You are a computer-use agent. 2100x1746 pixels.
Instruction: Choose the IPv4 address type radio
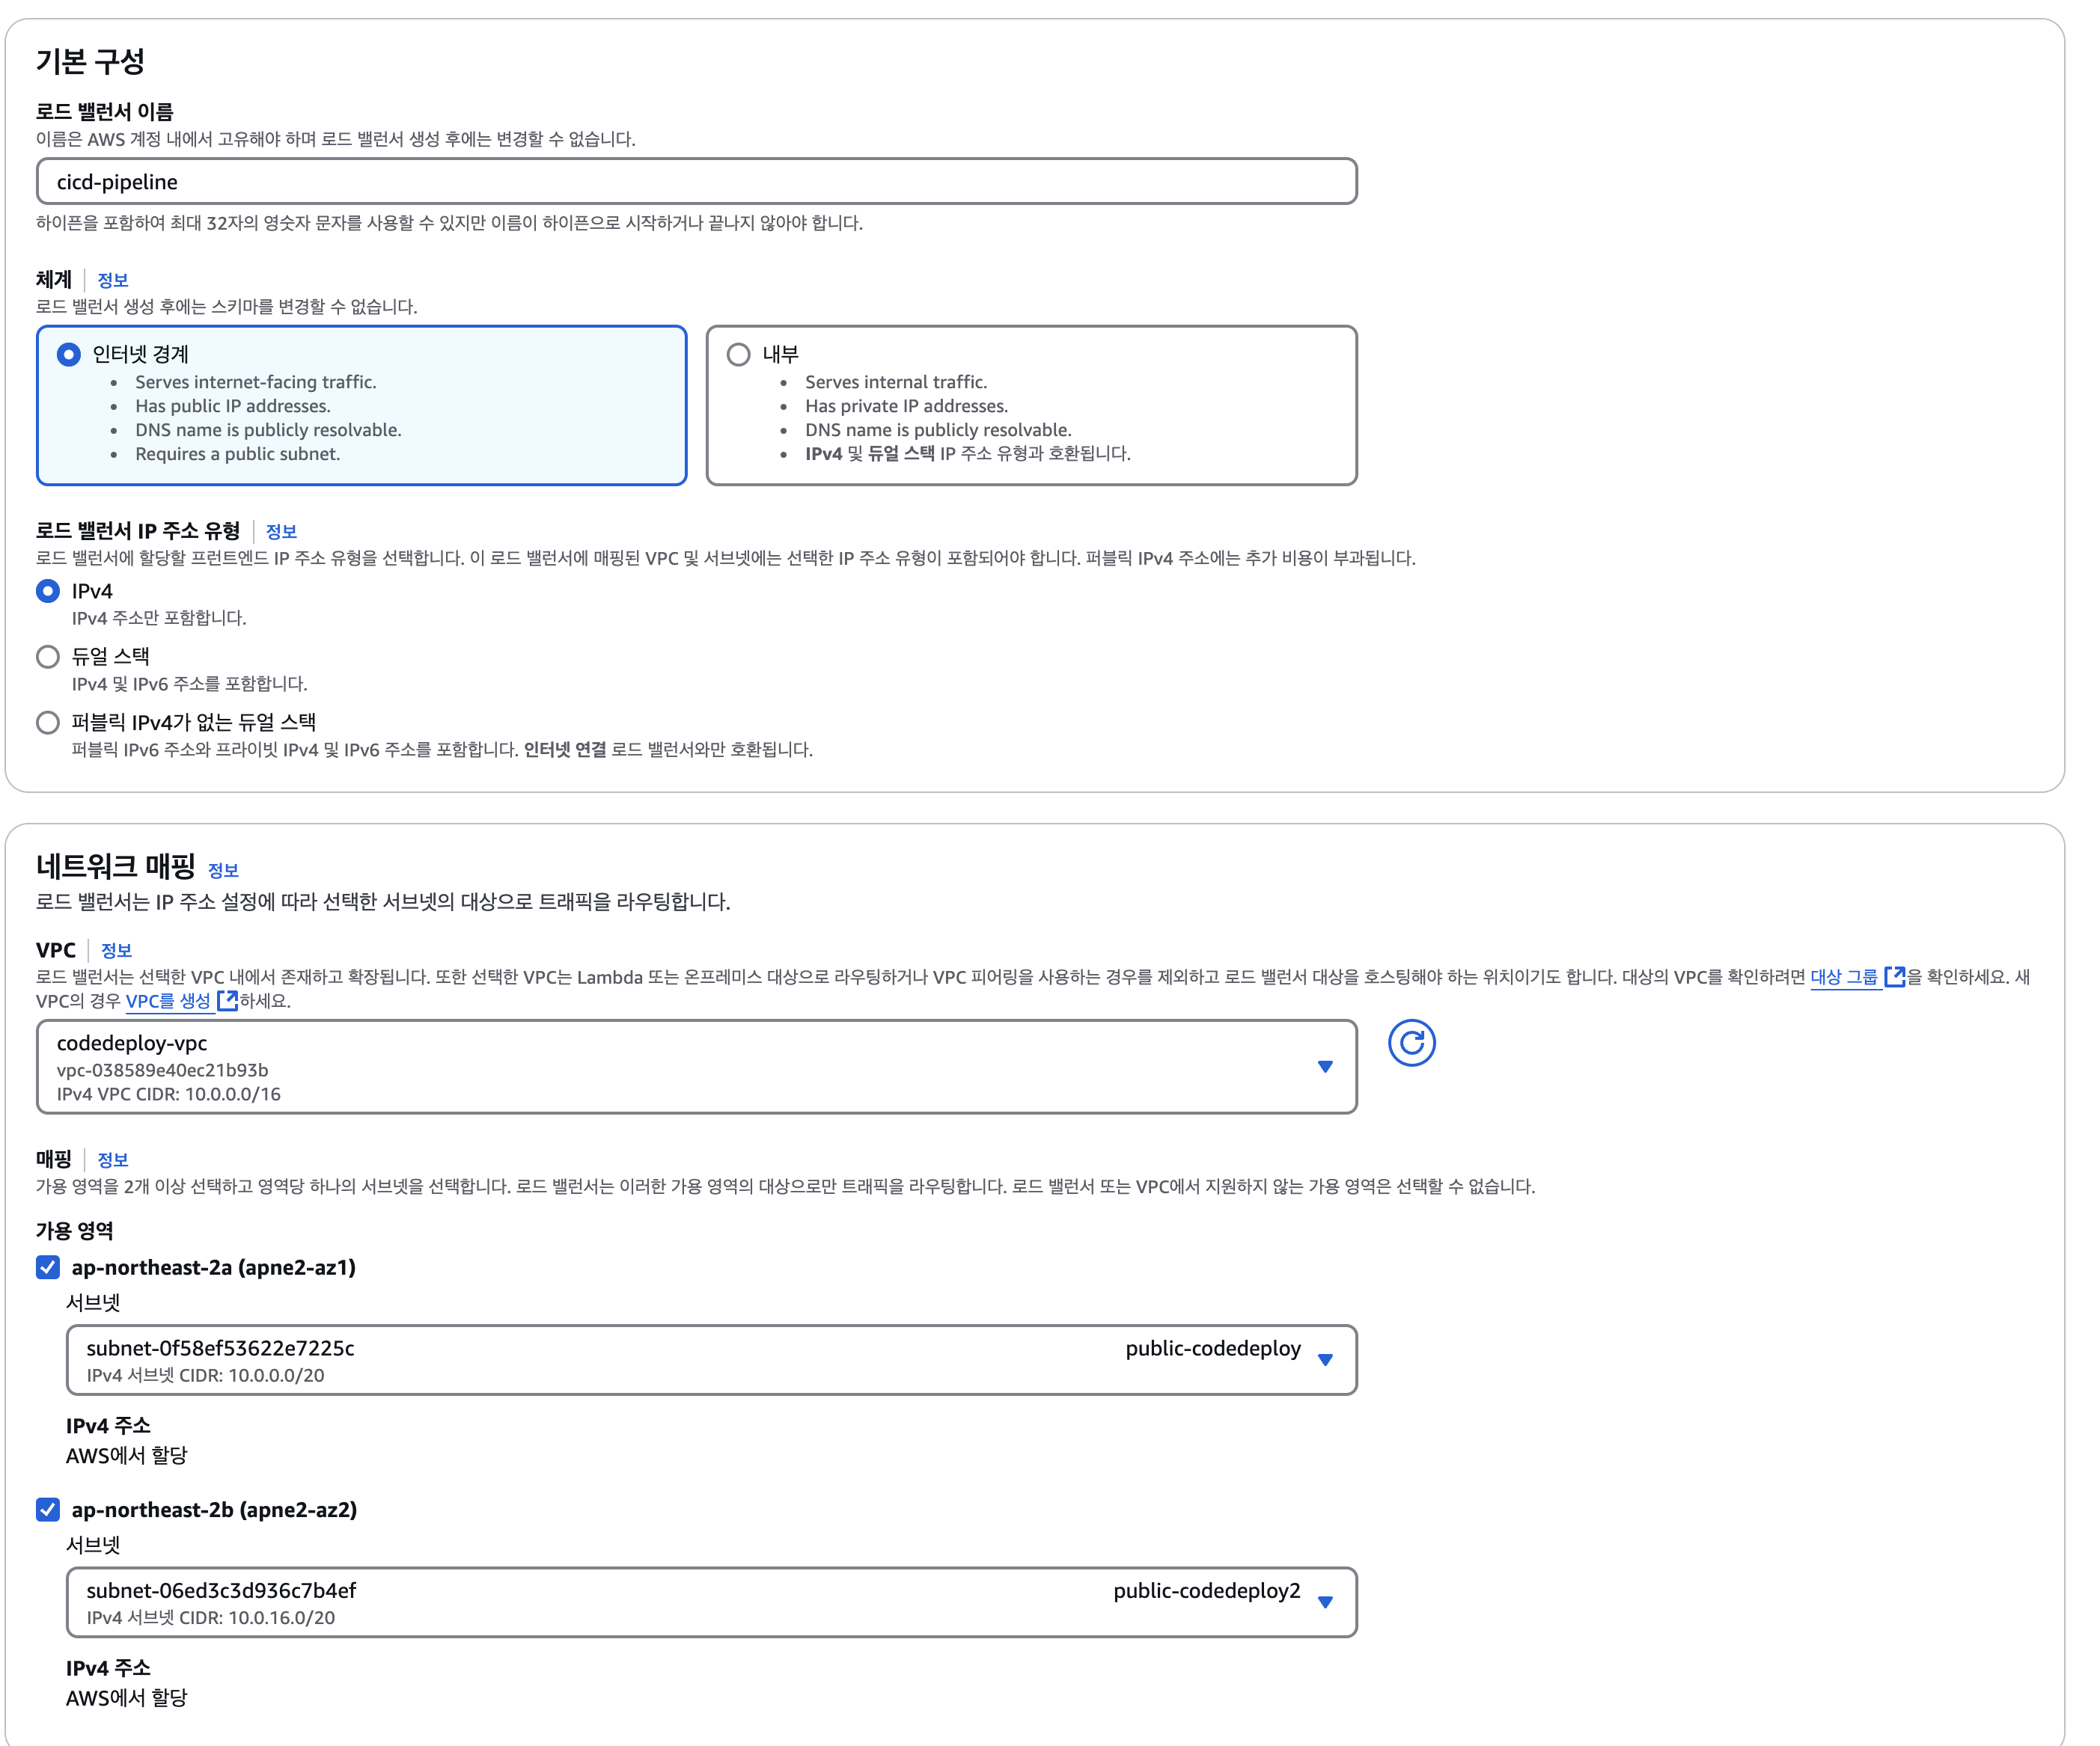pos(48,592)
